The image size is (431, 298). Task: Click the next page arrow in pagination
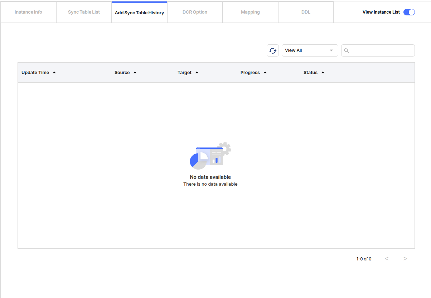click(x=405, y=258)
